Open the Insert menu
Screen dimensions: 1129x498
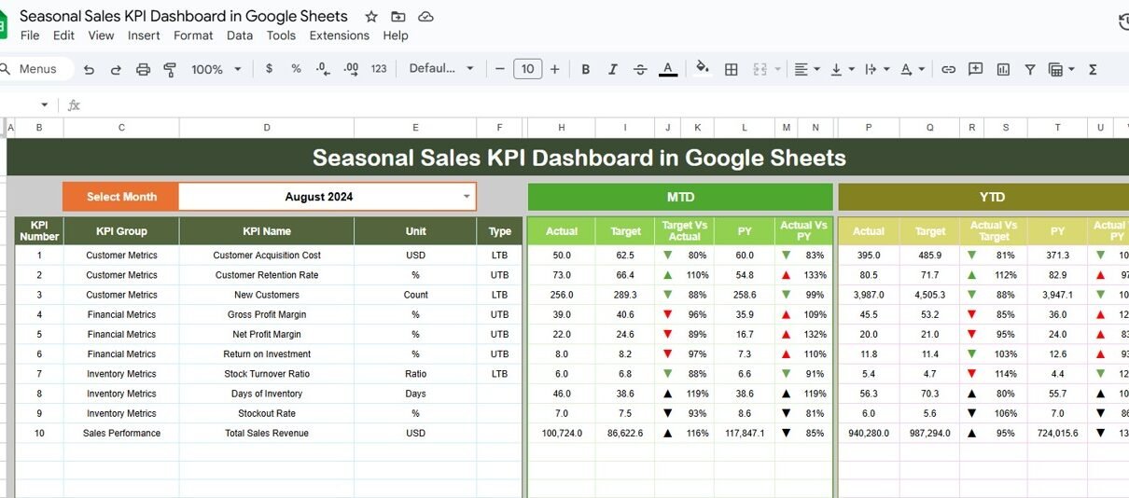click(x=144, y=35)
